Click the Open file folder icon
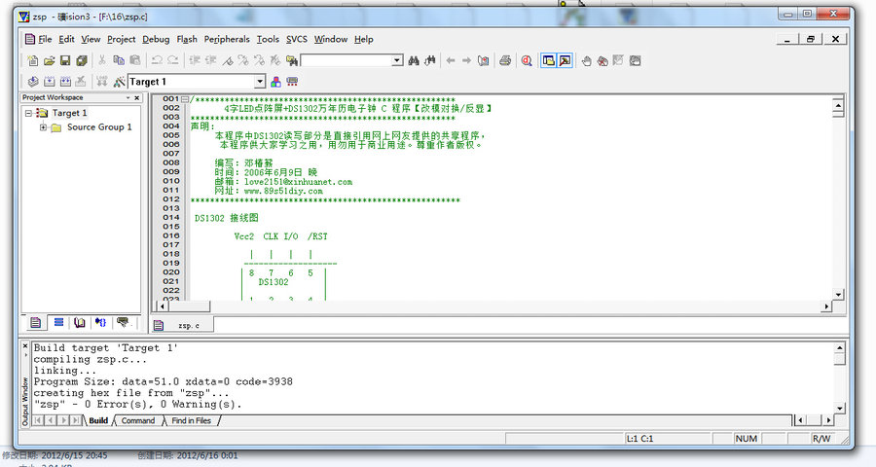This screenshot has width=876, height=467. click(x=49, y=60)
